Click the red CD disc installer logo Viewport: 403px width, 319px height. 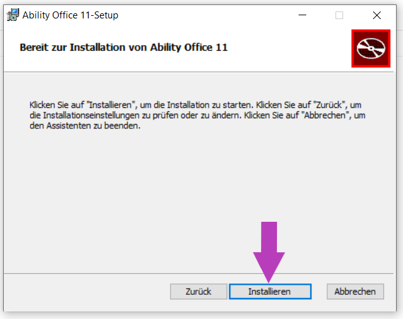(371, 48)
